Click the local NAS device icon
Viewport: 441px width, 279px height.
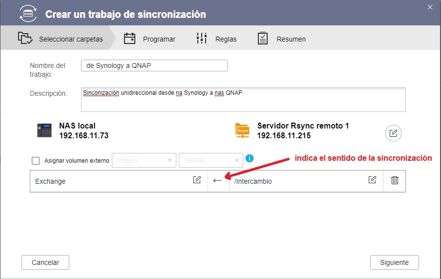point(44,130)
